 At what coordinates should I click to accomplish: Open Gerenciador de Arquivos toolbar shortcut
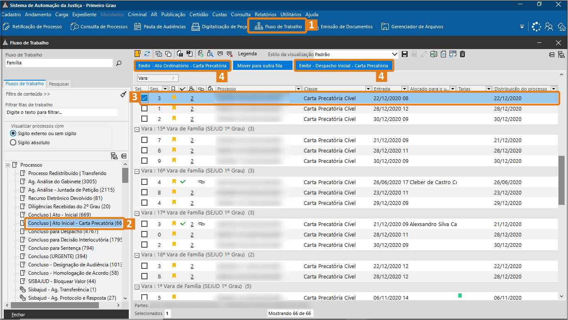point(412,27)
